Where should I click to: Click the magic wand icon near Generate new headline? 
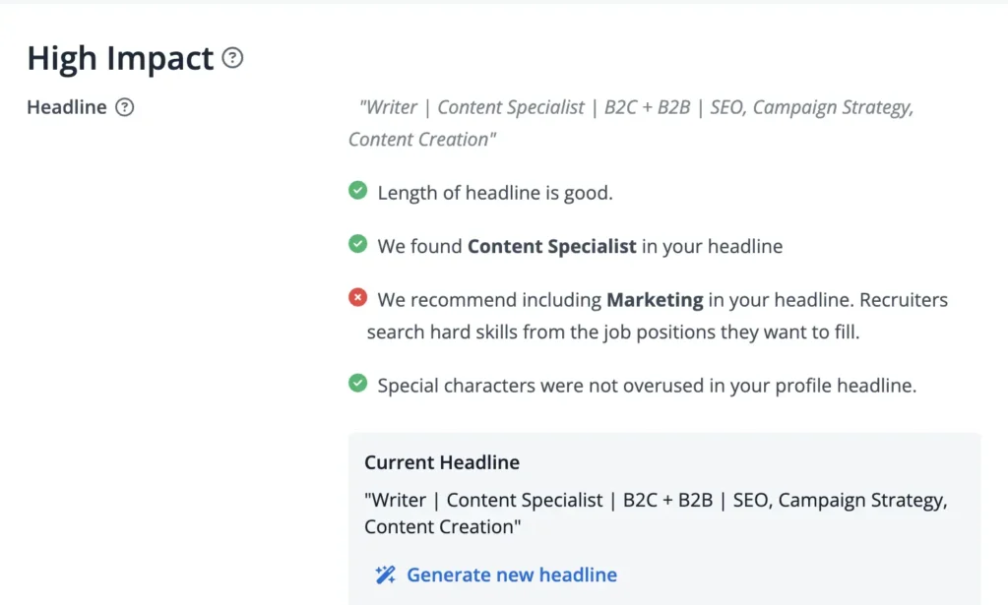[386, 575]
